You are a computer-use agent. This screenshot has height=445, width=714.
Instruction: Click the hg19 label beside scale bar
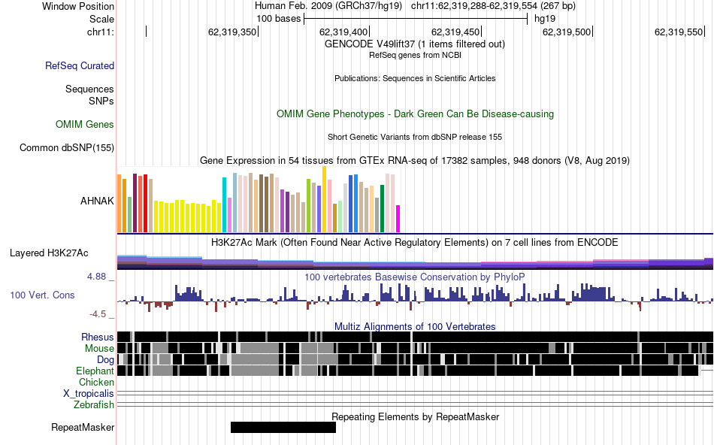point(545,19)
